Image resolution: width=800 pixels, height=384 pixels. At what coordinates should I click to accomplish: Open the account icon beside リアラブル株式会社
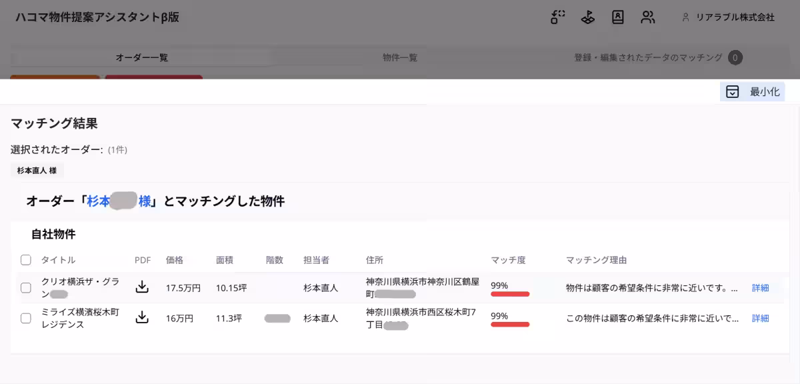686,19
